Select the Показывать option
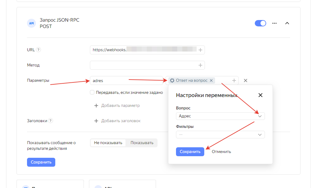 [x=142, y=143]
